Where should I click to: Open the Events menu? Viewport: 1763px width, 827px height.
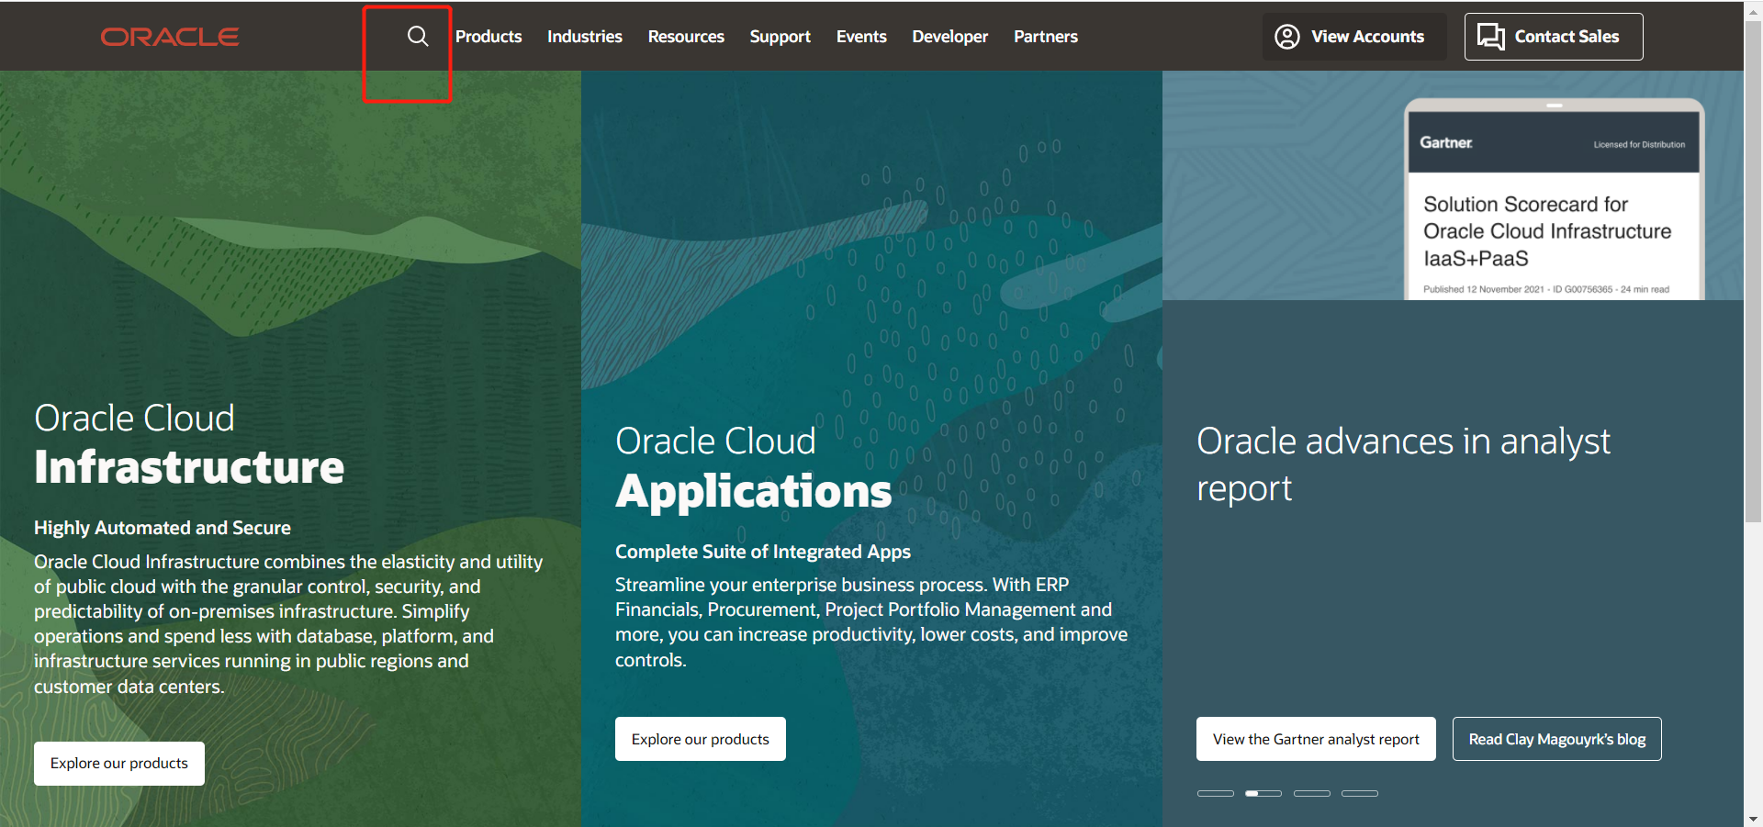click(861, 37)
